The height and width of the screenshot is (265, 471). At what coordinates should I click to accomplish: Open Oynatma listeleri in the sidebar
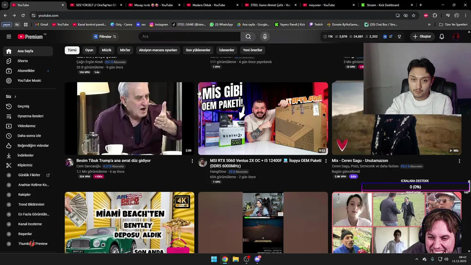coord(28,116)
